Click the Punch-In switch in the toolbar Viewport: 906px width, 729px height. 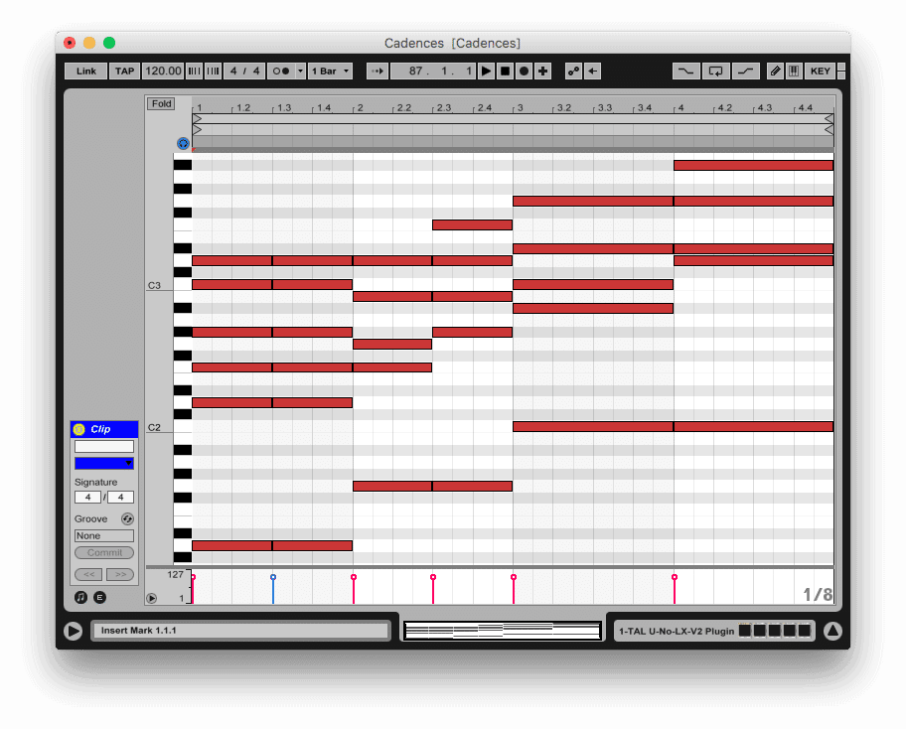[685, 72]
